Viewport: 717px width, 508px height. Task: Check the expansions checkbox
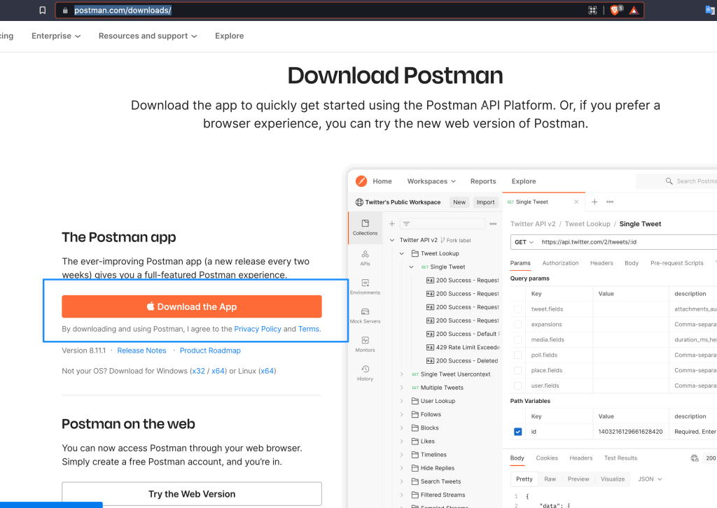point(517,325)
